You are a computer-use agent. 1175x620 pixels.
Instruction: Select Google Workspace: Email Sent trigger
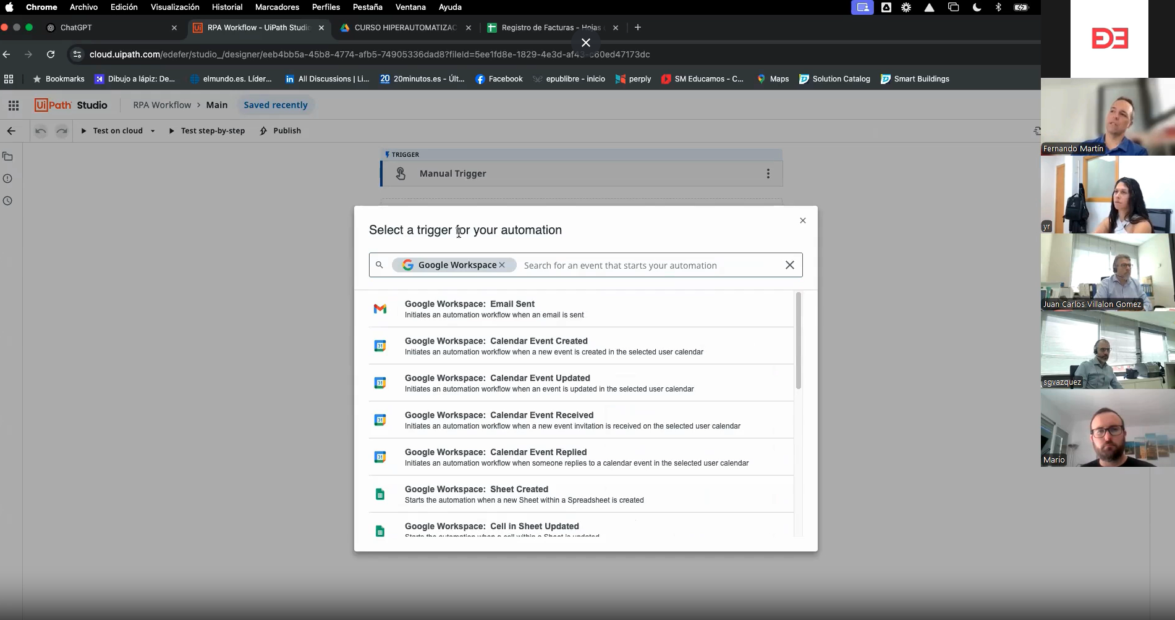(581, 309)
